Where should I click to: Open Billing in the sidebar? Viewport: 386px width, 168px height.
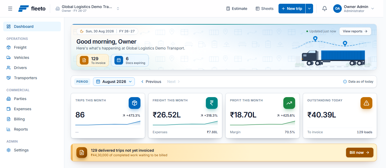(32, 119)
